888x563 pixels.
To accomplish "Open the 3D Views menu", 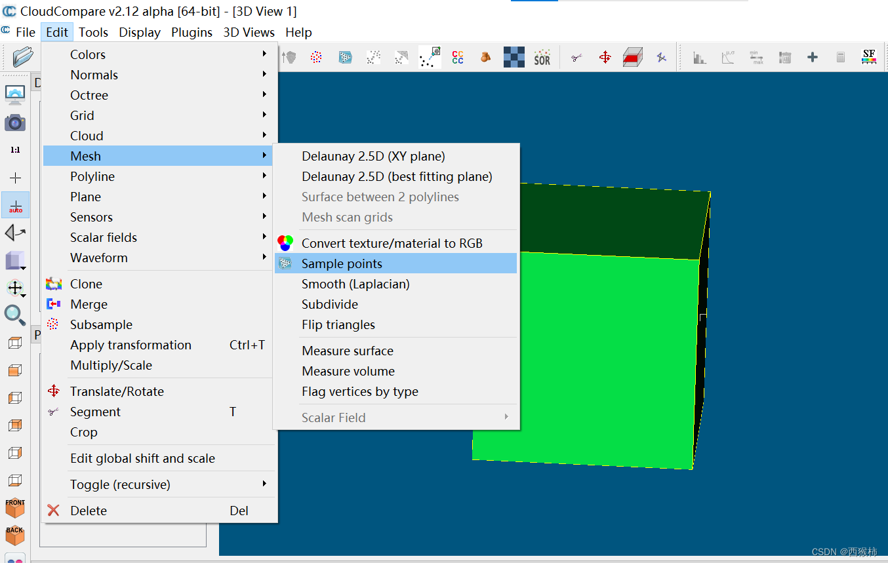I will pyautogui.click(x=249, y=32).
